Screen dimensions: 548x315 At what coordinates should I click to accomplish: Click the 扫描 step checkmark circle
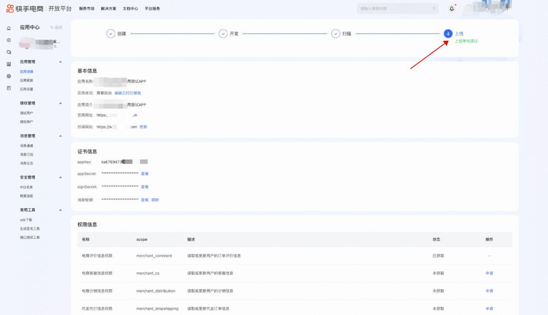336,34
